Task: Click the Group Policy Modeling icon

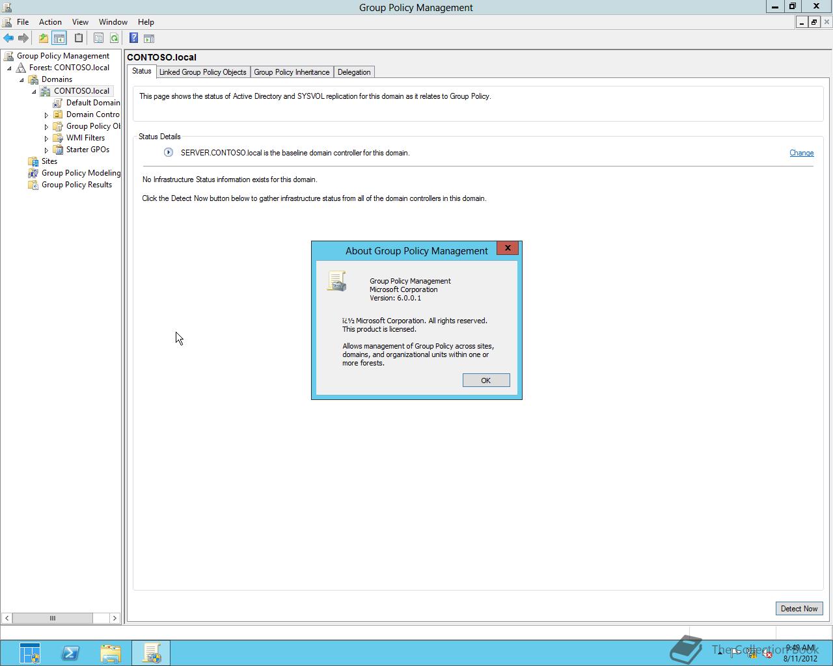Action: (33, 173)
